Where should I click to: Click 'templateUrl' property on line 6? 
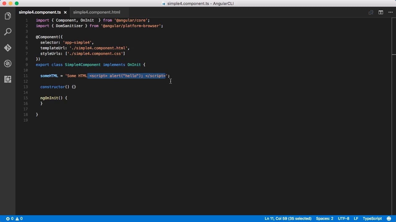[53, 48]
